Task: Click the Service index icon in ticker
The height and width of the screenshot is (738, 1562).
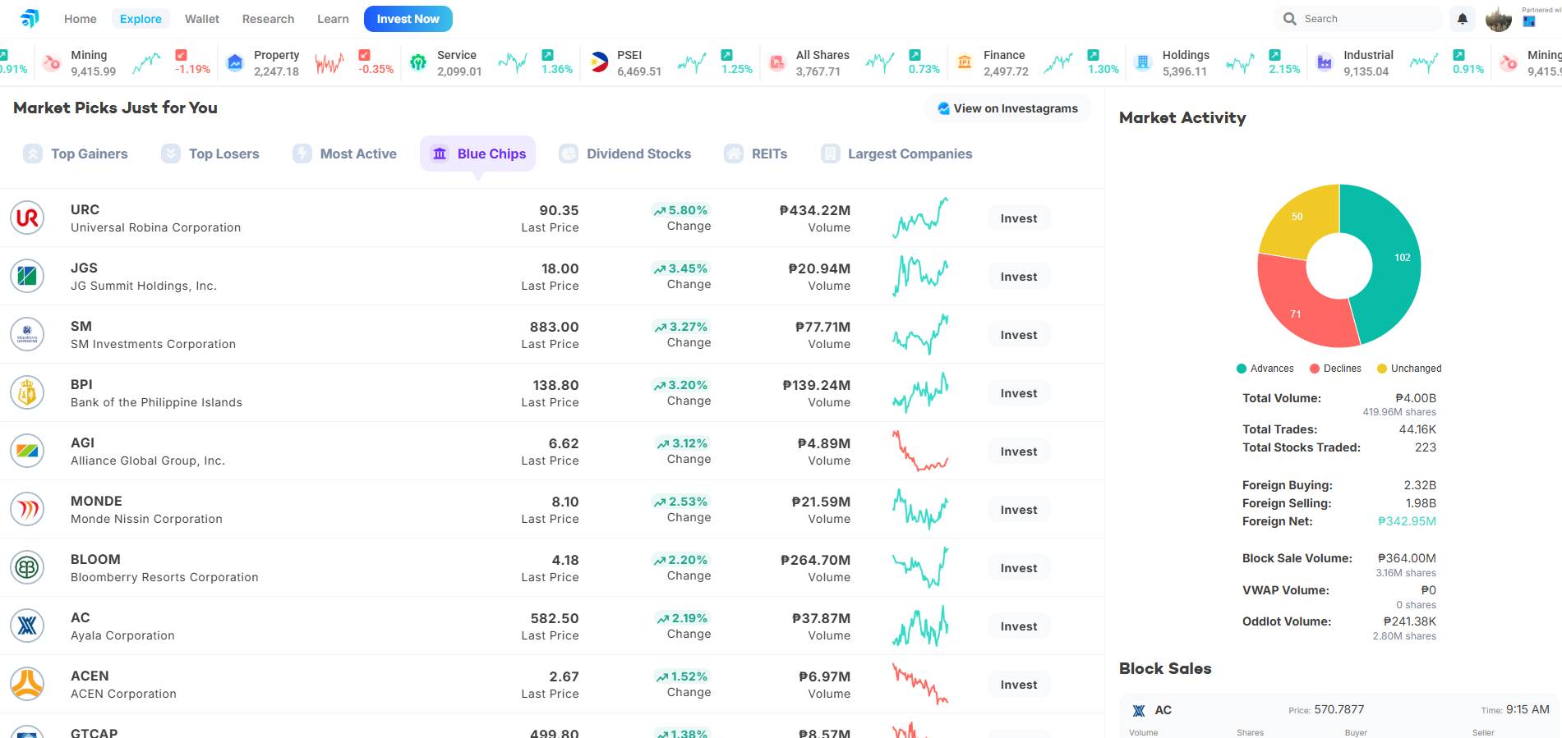Action: tap(418, 62)
